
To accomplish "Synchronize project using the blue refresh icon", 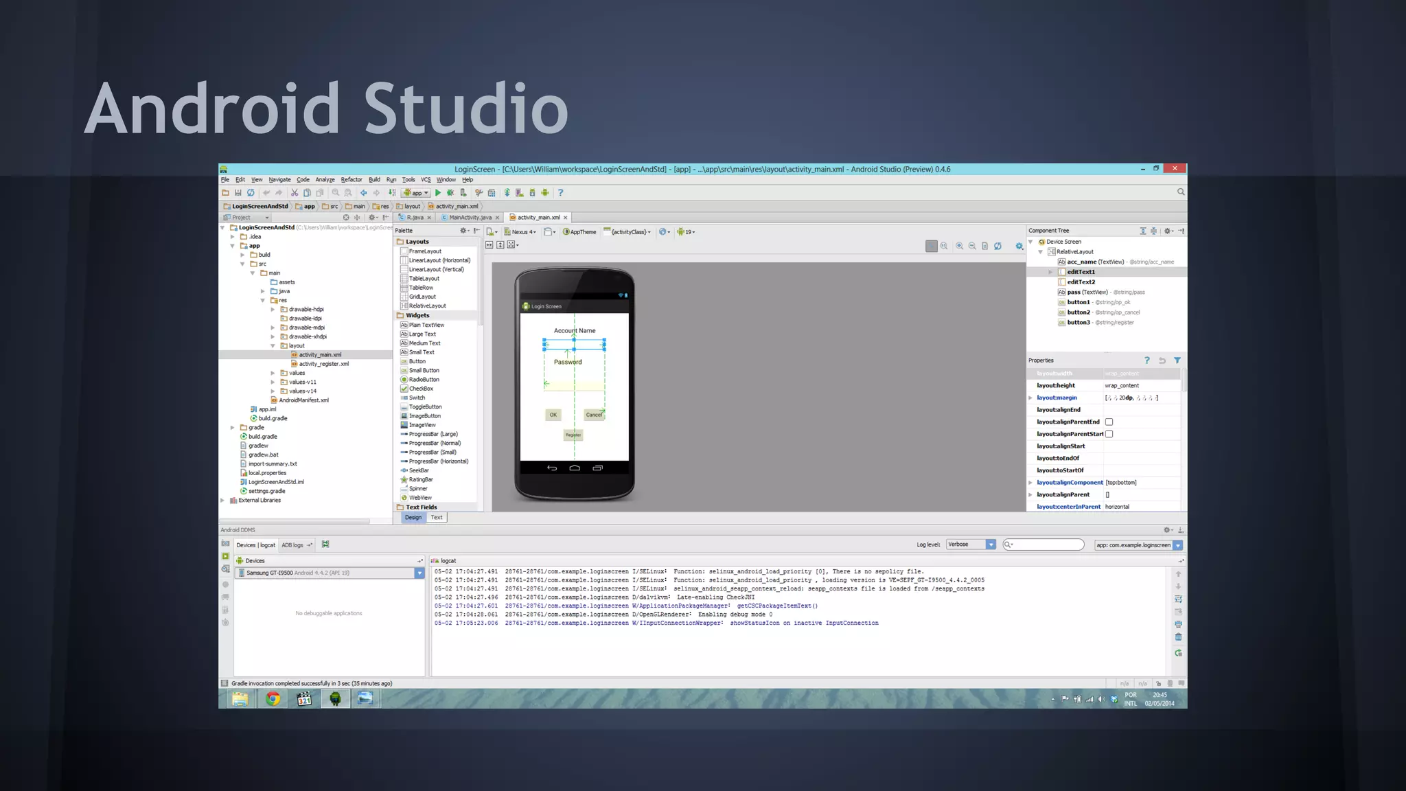I will (x=251, y=193).
